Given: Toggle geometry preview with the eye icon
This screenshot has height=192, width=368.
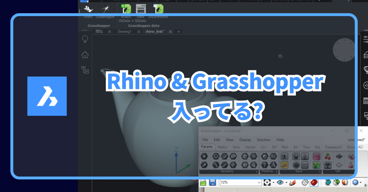Looking at the screenshot, I should coord(281,183).
